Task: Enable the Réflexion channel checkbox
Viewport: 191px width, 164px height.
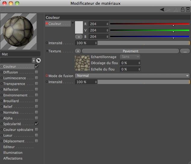Action: click(x=36, y=89)
